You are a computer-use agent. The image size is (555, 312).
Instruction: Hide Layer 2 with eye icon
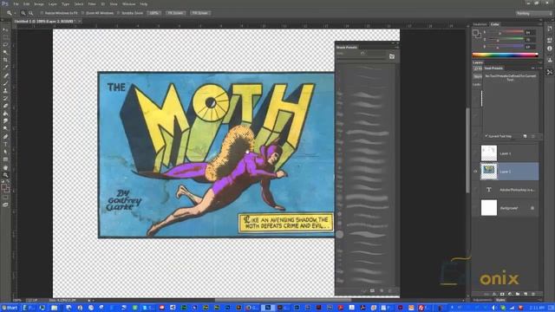(475, 172)
